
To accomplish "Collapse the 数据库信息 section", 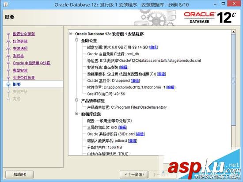I will [x=76, y=114].
